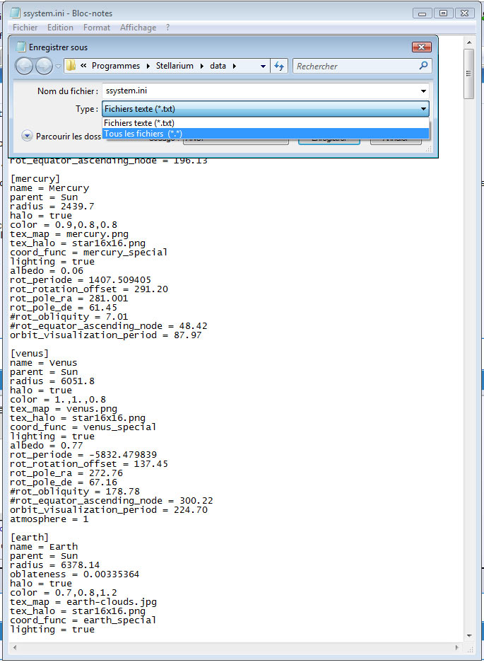Image resolution: width=484 pixels, height=665 pixels.
Task: Click the line 'rot_pole_ra = 281.001'
Action: click(x=69, y=298)
